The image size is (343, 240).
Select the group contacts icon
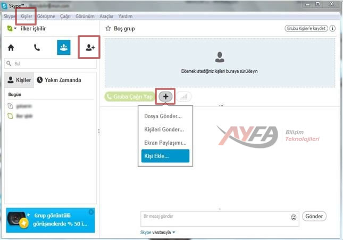(64, 47)
